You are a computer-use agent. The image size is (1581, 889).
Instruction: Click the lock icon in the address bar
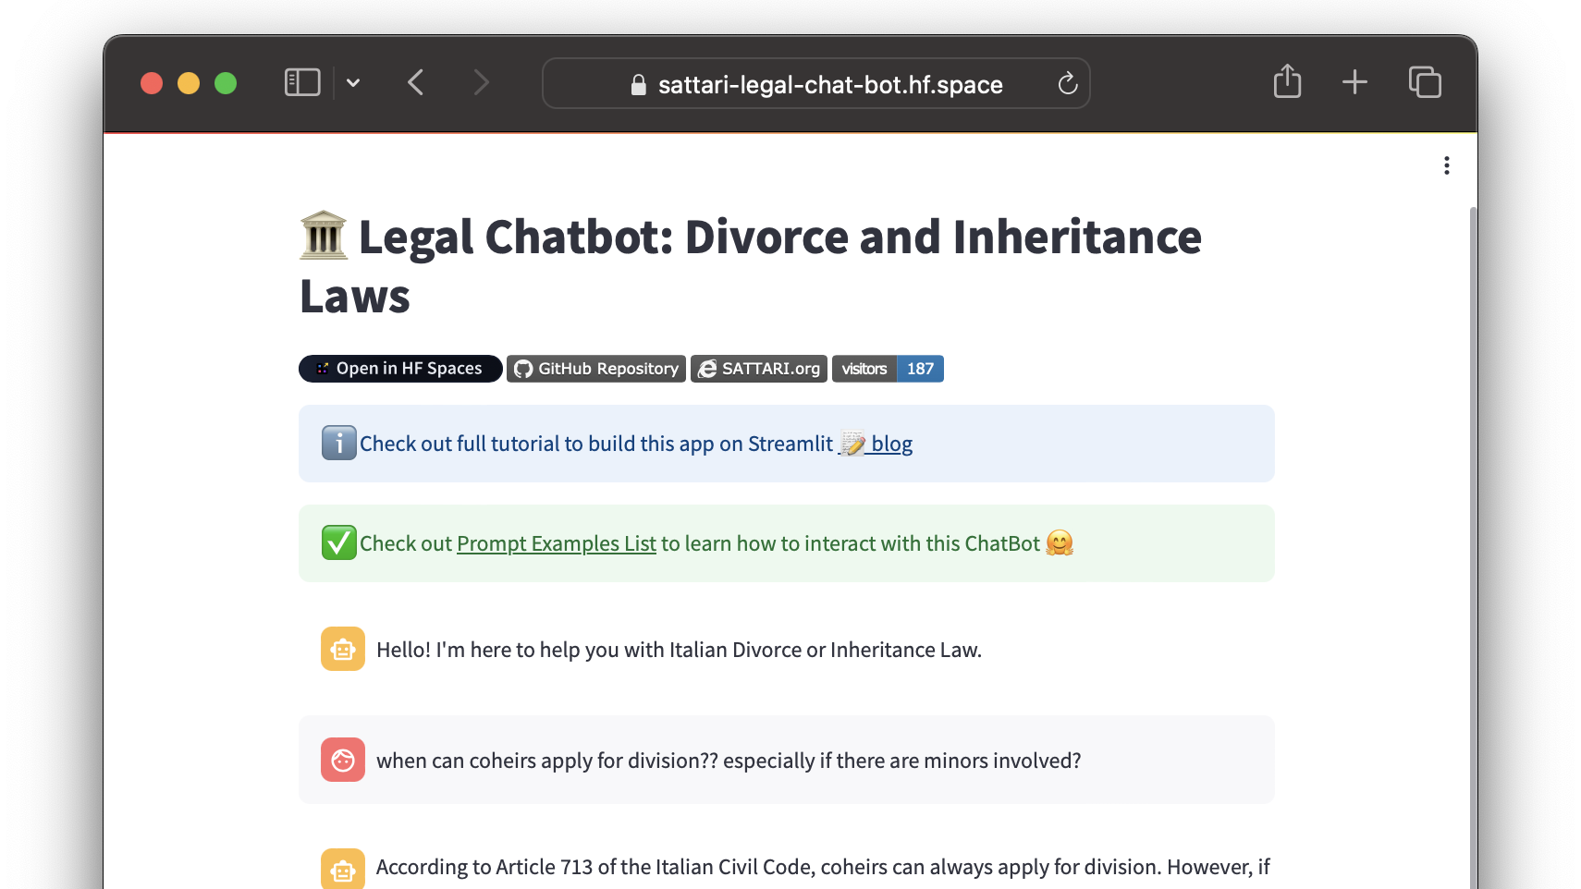click(x=638, y=84)
